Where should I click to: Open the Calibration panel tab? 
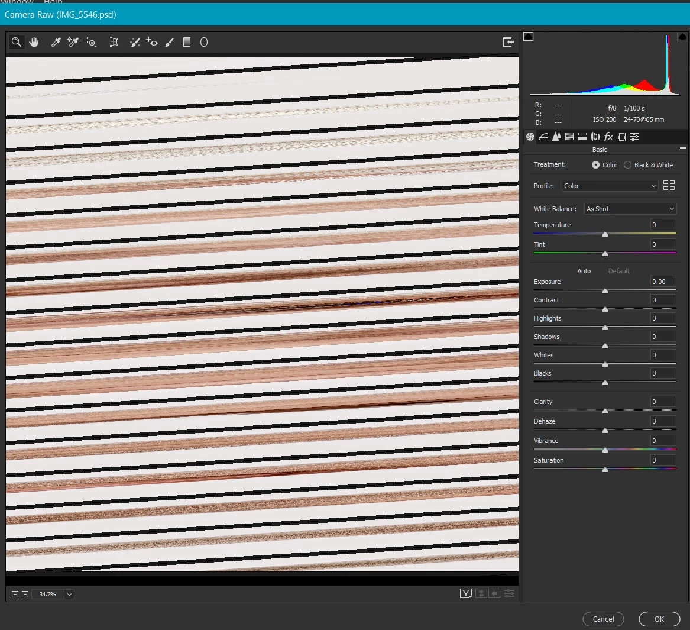(621, 137)
